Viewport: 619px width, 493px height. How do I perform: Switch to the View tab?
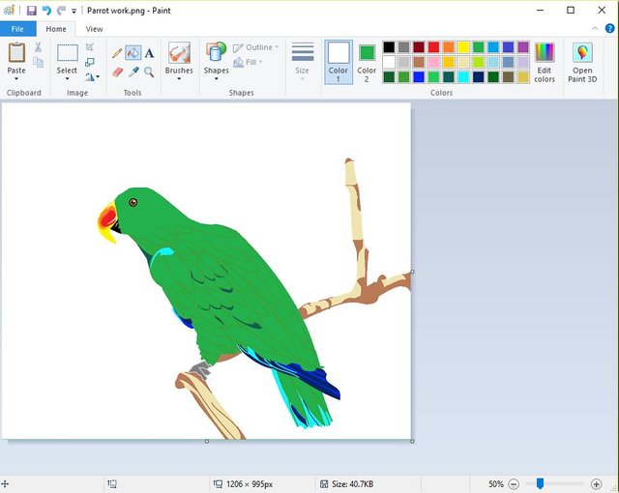point(94,29)
